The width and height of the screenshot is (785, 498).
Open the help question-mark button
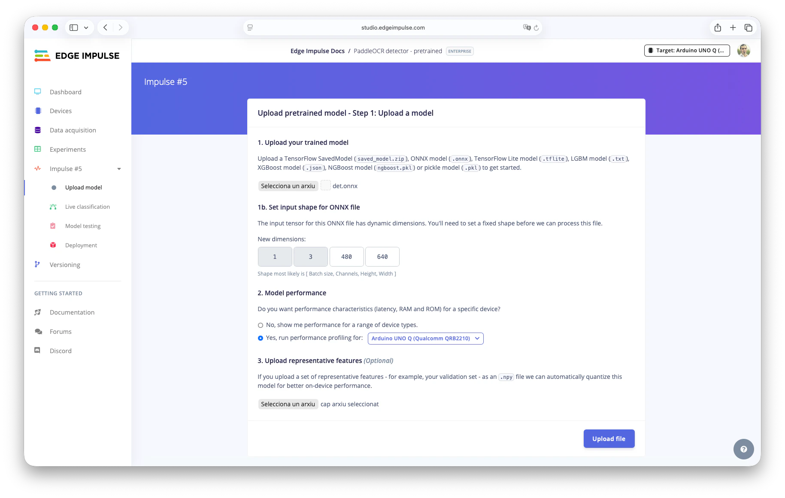tap(743, 449)
